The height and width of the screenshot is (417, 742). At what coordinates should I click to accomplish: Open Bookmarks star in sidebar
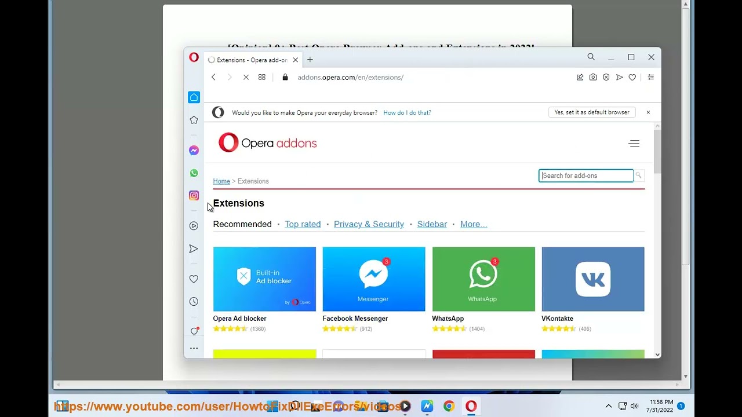[x=194, y=120]
